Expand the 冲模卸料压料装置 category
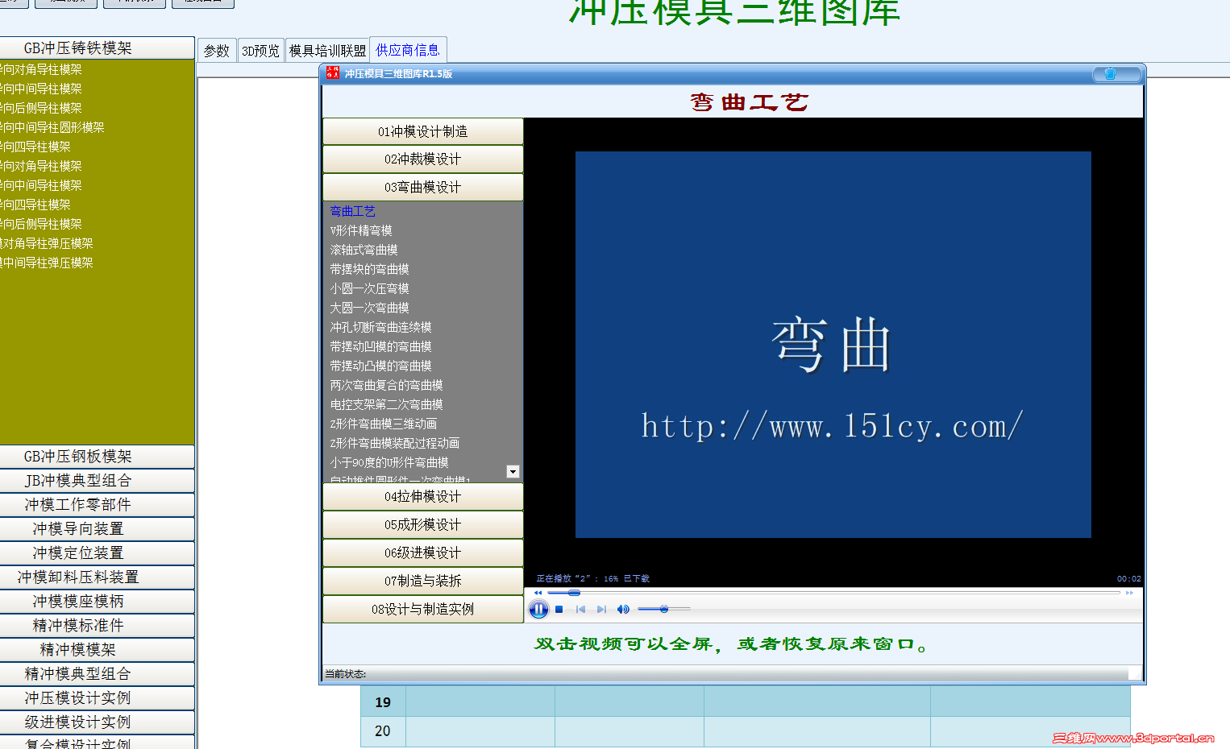Screen dimensions: 1230x749 (97, 577)
